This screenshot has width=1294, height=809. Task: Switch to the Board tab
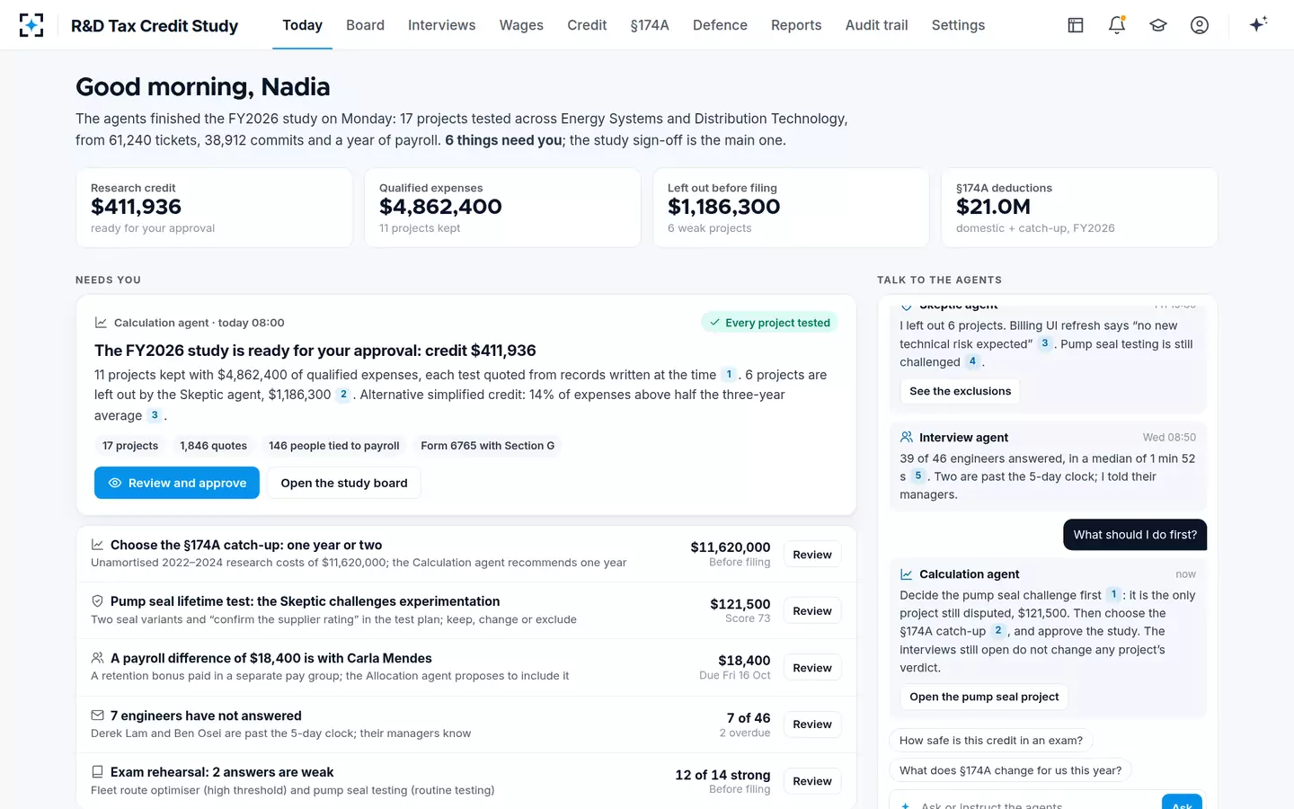pos(365,25)
